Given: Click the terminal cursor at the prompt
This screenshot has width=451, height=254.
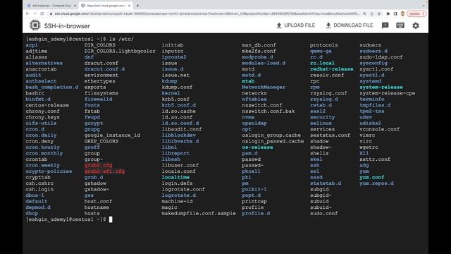Looking at the screenshot, I should click(111, 219).
